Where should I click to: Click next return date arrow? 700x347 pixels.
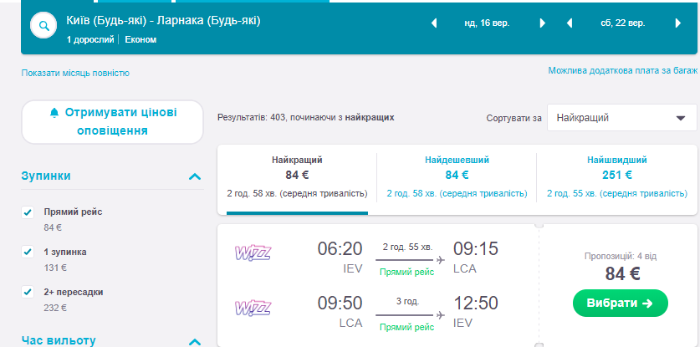[x=678, y=23]
